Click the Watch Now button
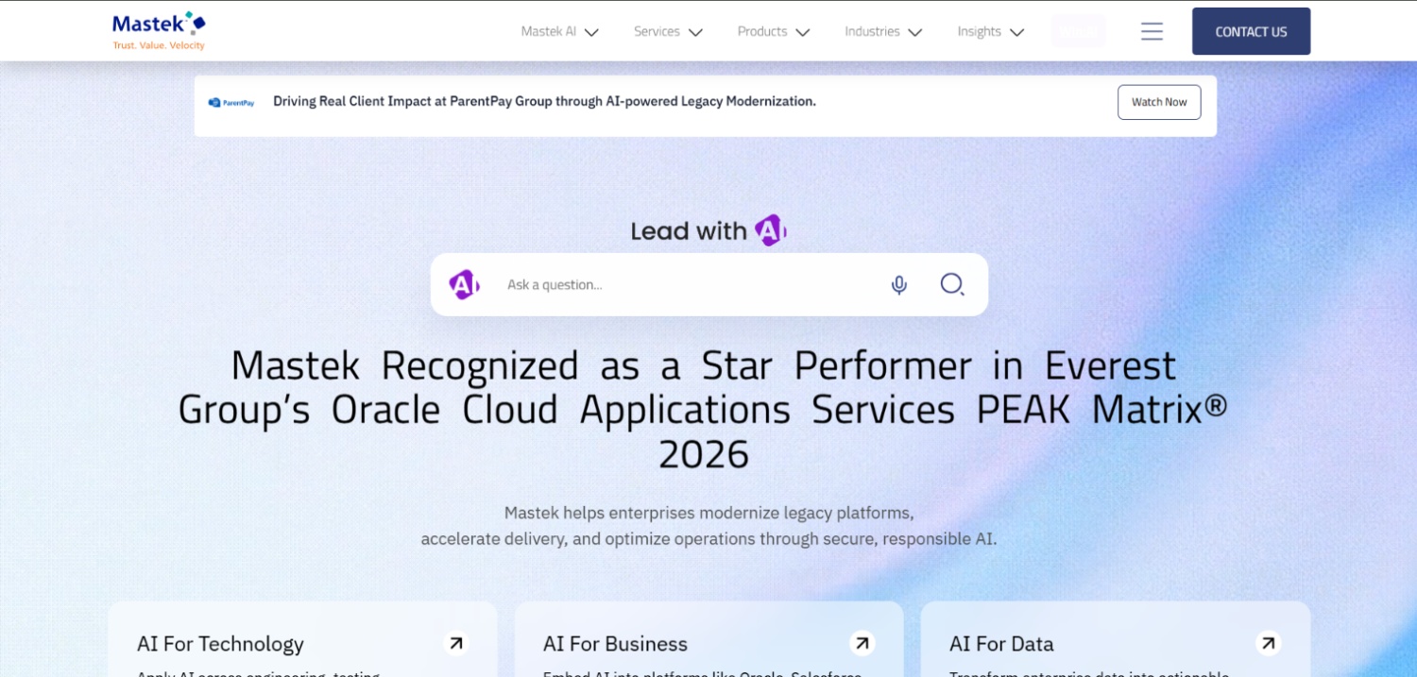The image size is (1417, 677). click(1159, 102)
